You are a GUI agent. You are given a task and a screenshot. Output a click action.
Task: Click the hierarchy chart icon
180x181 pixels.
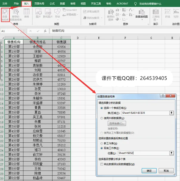124,10
